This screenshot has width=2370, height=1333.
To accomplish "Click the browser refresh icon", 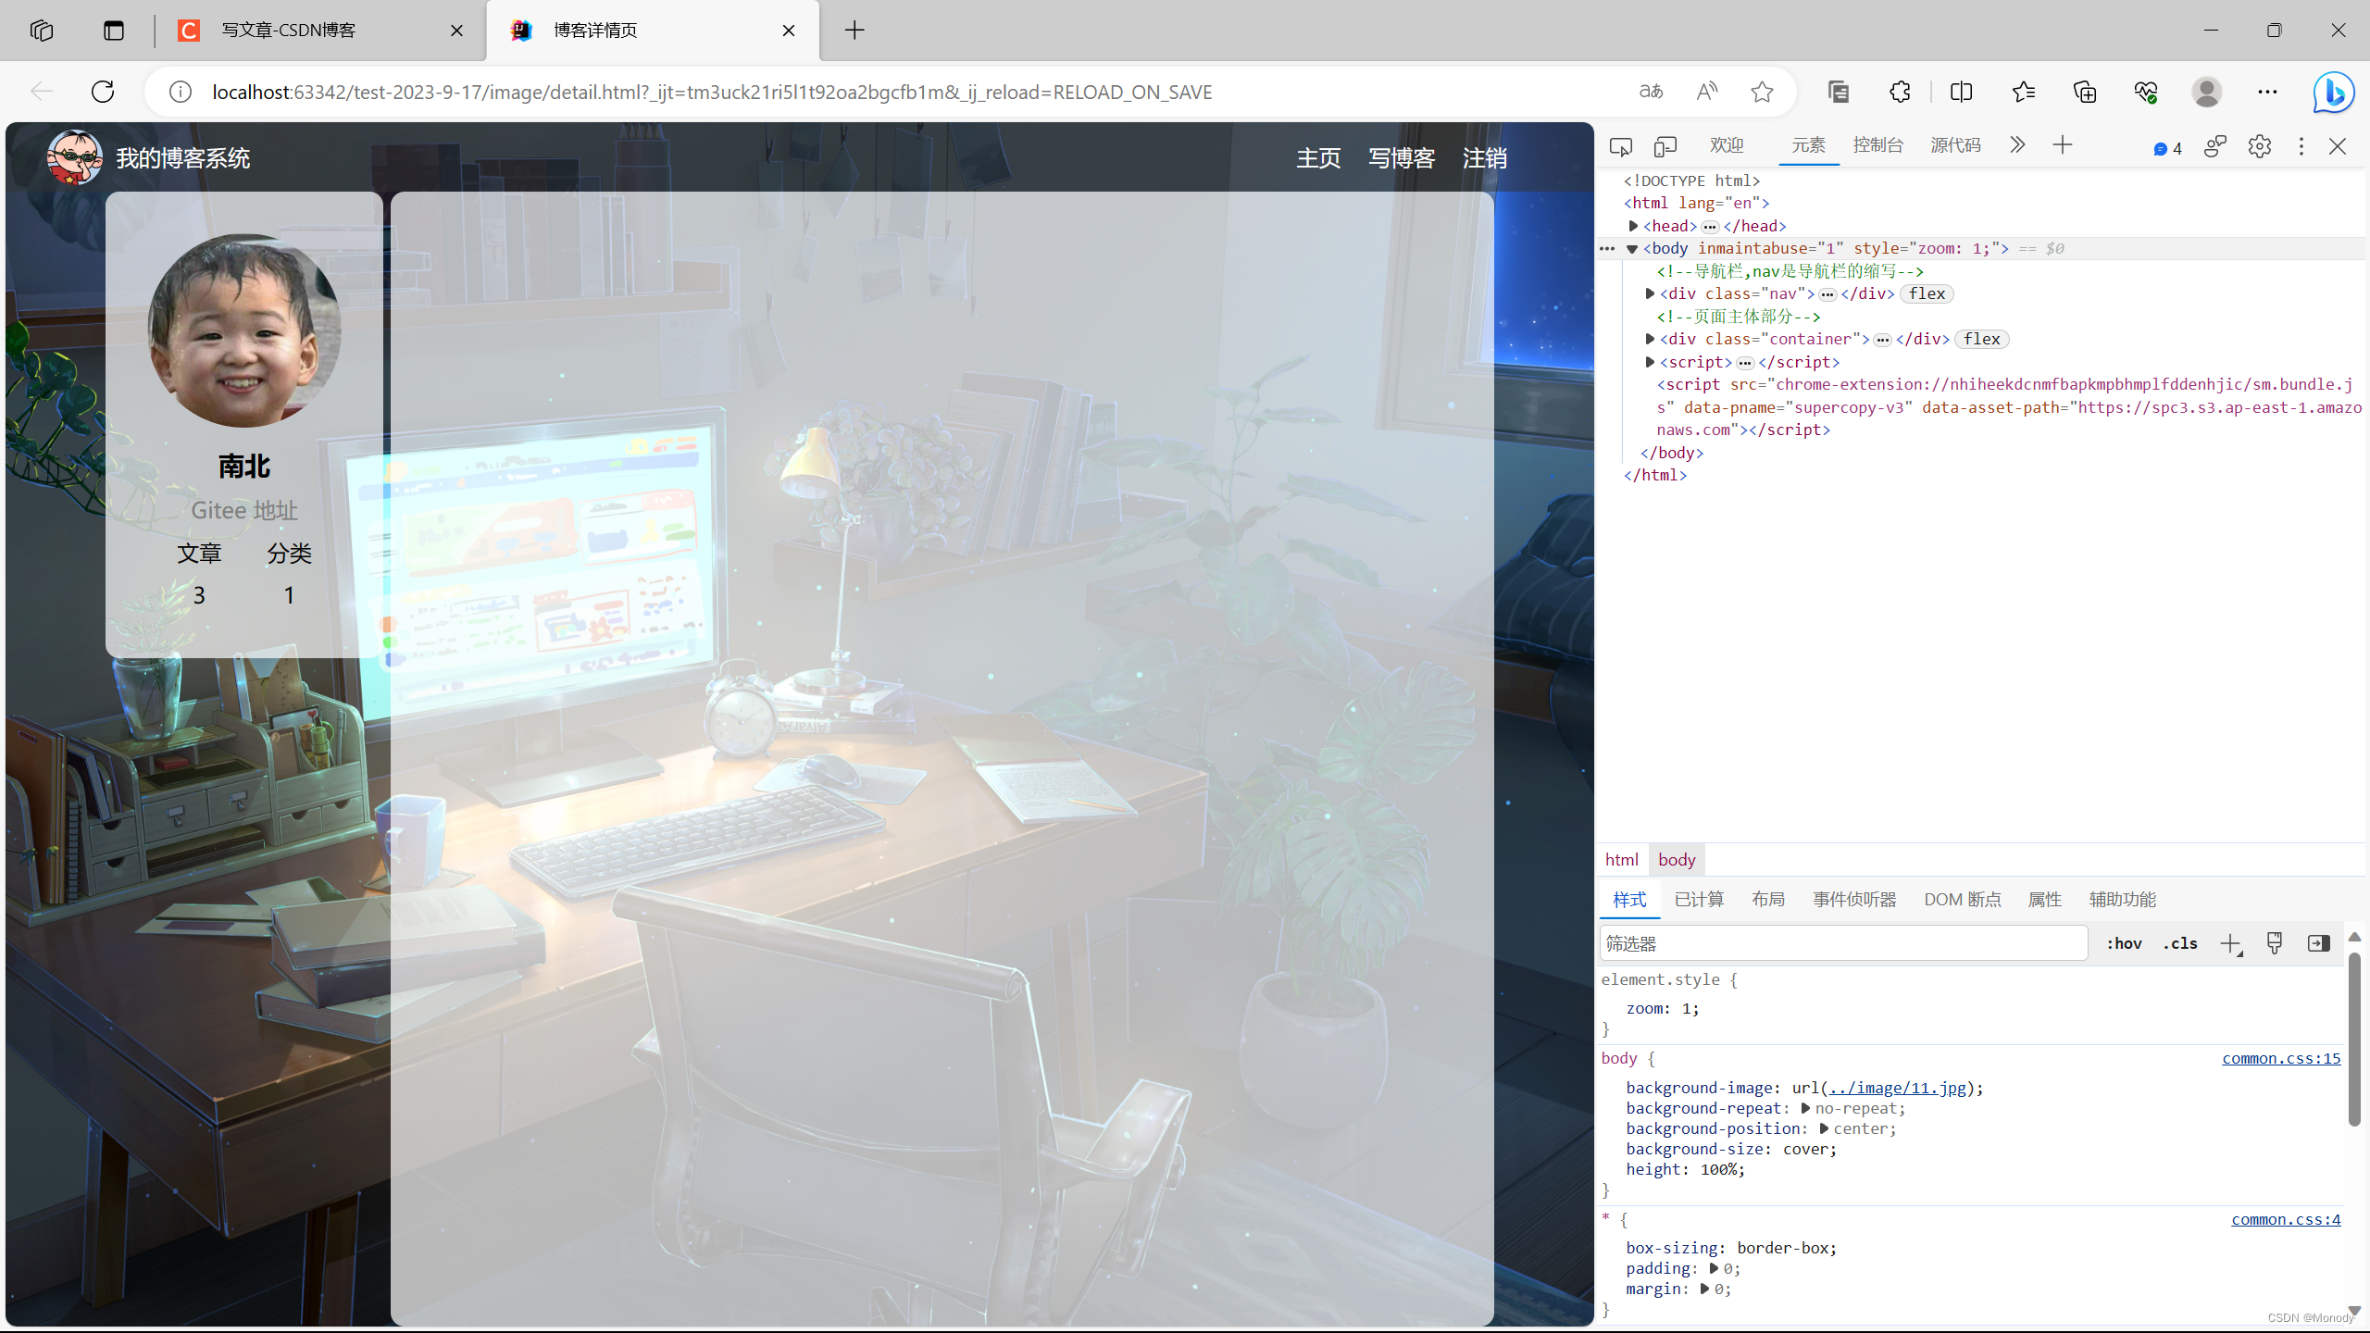I will pos(103,92).
